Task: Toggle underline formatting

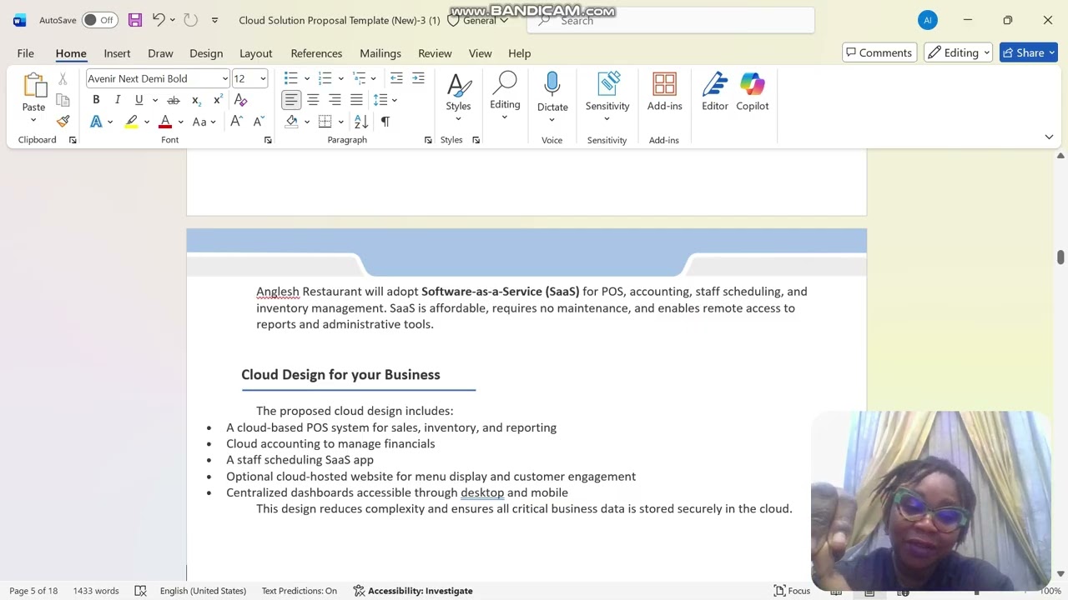Action: pos(139,100)
